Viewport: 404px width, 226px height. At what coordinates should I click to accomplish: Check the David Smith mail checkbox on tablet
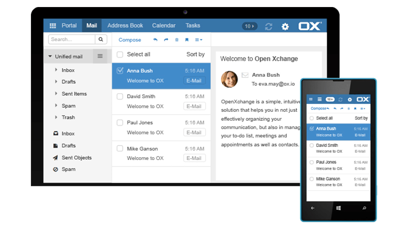click(120, 96)
